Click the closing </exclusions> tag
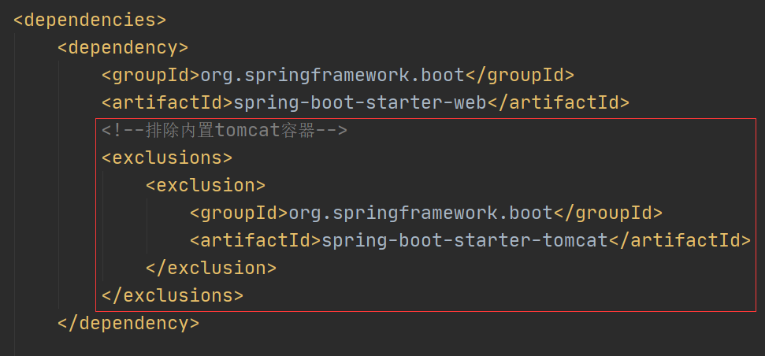The height and width of the screenshot is (356, 765). 173,295
